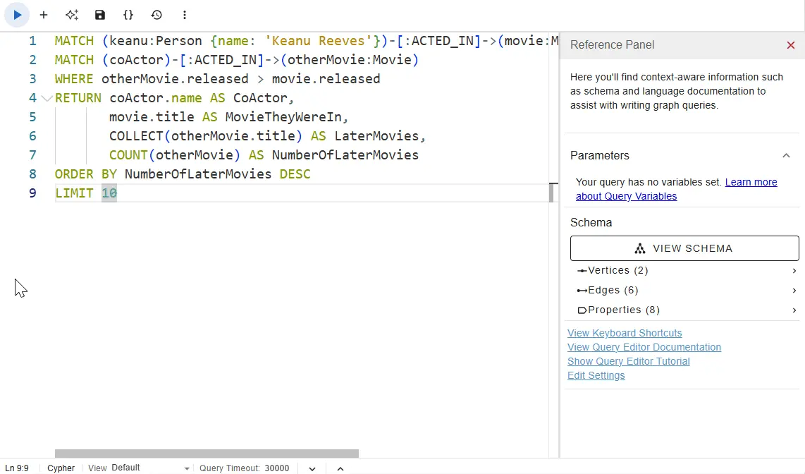Save the current query

[99, 15]
